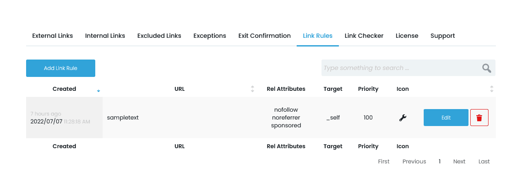Click the wrench icon in the rule row
The image size is (522, 186).
403,117
